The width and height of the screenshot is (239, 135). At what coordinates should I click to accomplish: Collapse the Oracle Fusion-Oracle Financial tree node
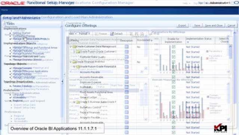point(74,67)
